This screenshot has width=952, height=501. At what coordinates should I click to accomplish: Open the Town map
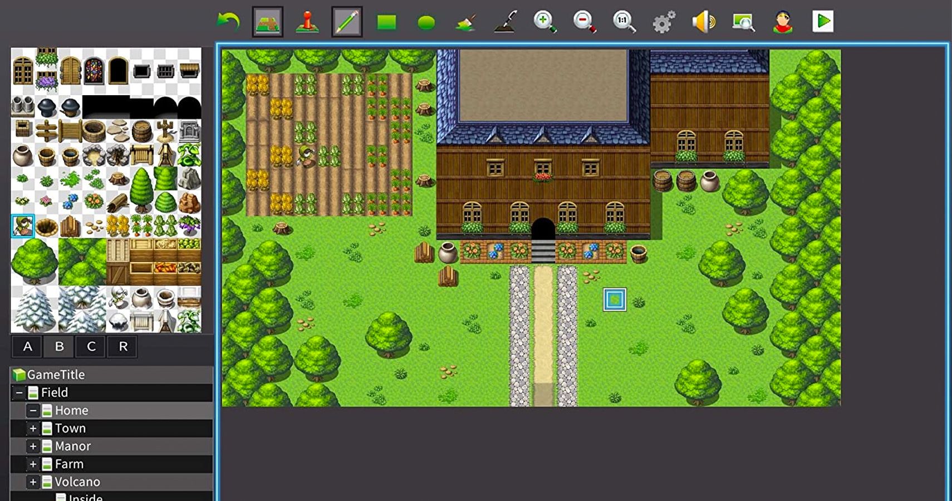pos(70,428)
